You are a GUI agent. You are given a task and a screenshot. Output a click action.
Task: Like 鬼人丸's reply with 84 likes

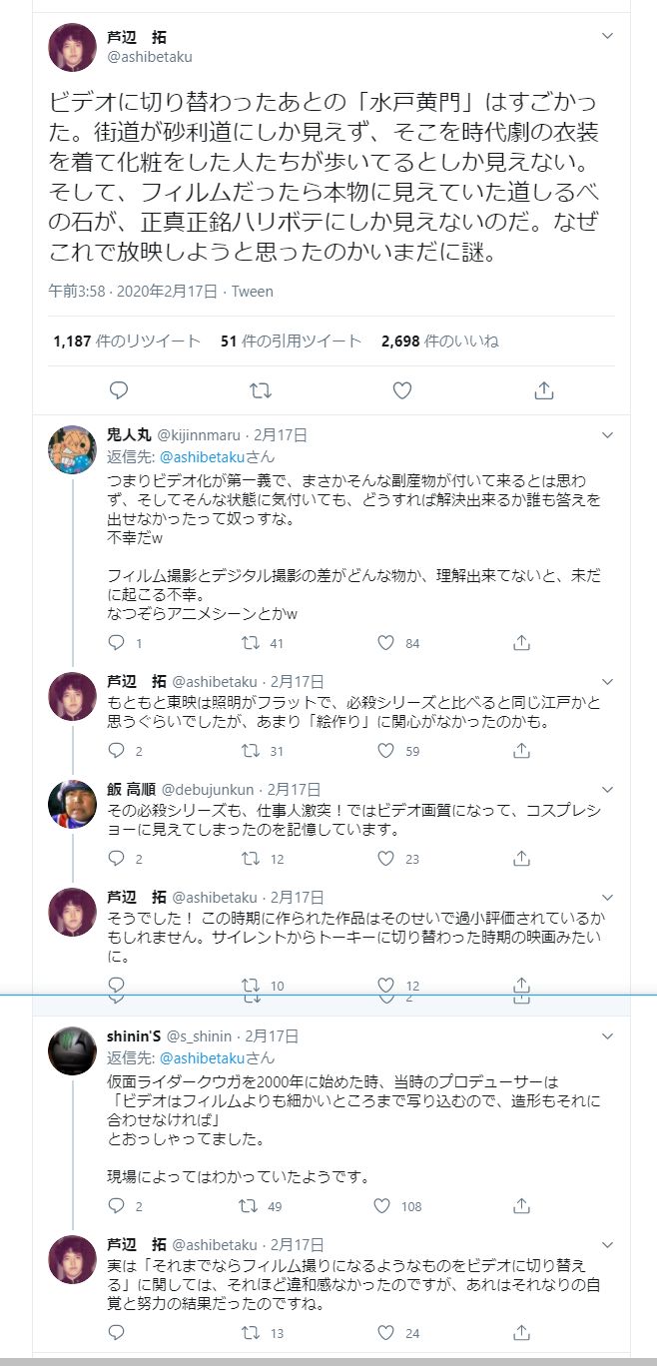[x=386, y=643]
